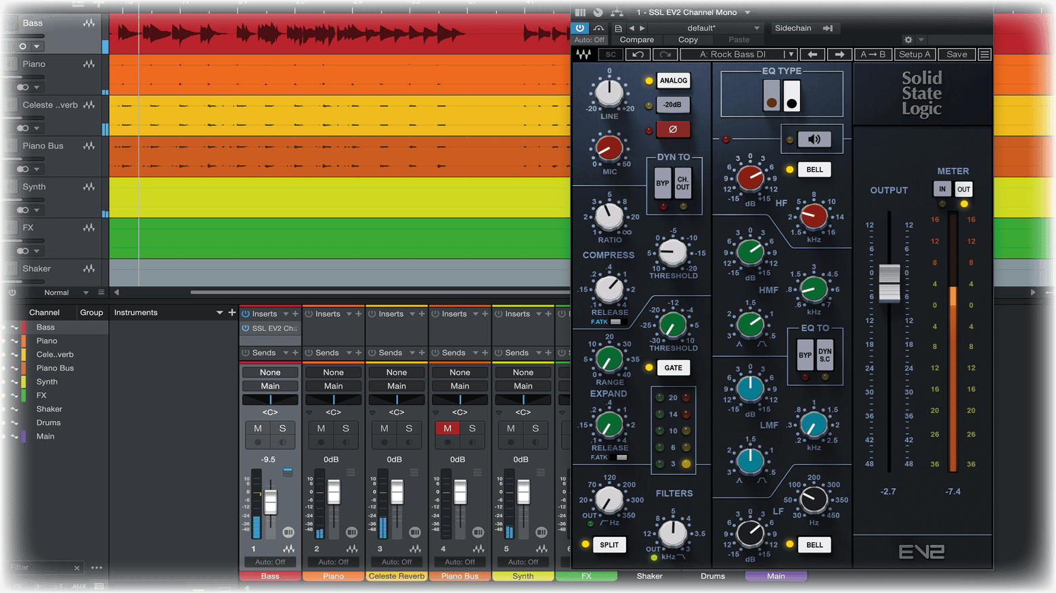
Task: Toggle the -20dB pad button
Action: 673,104
